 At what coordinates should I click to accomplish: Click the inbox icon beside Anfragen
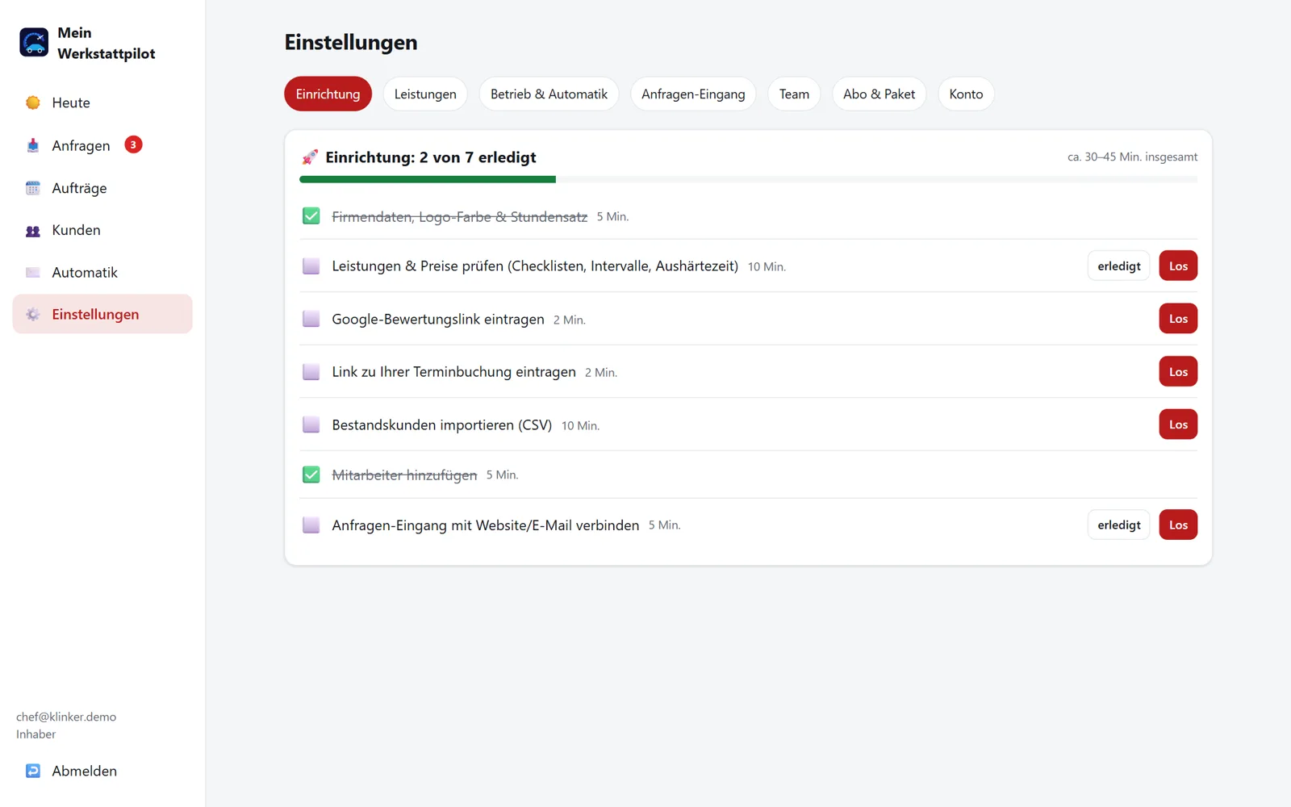(33, 145)
